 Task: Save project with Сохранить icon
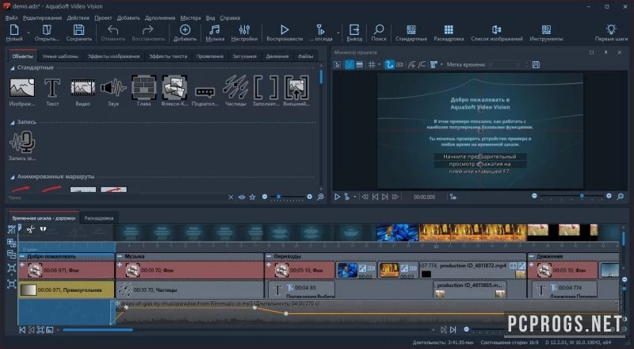[x=78, y=33]
